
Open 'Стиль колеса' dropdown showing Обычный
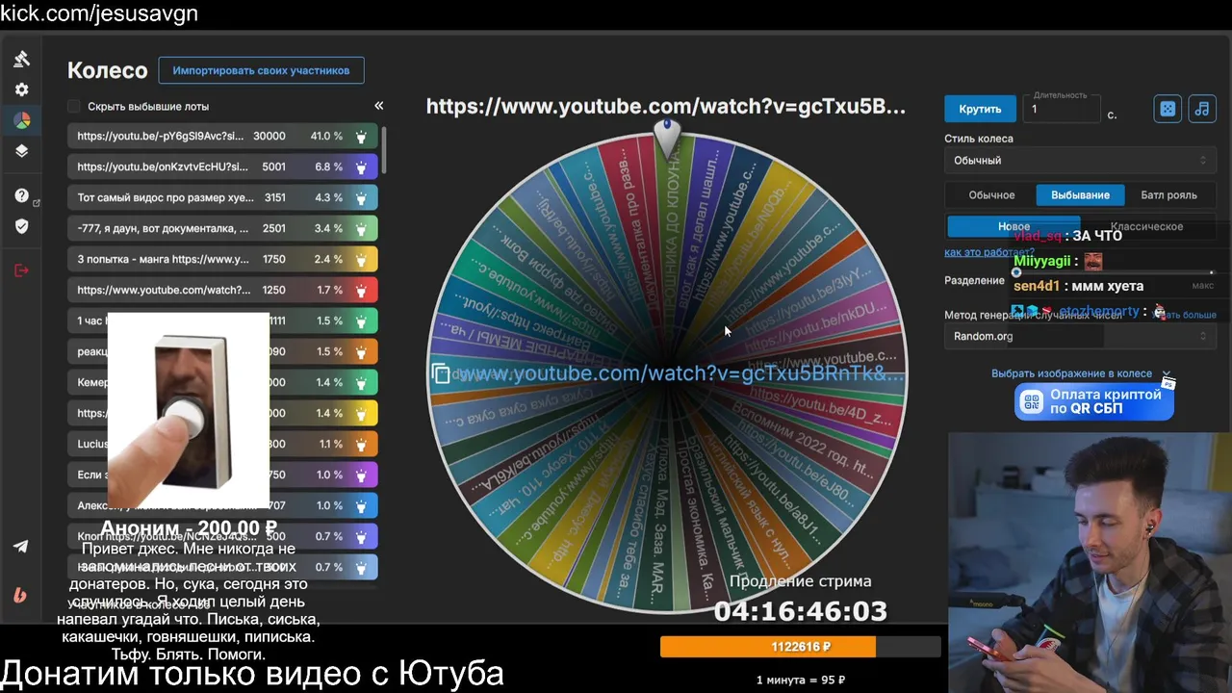1080,161
